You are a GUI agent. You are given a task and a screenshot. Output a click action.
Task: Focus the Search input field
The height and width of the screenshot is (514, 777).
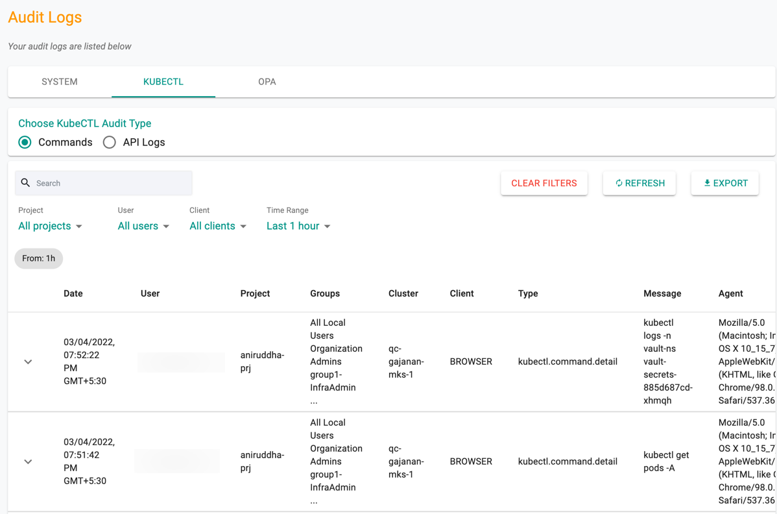[104, 184]
